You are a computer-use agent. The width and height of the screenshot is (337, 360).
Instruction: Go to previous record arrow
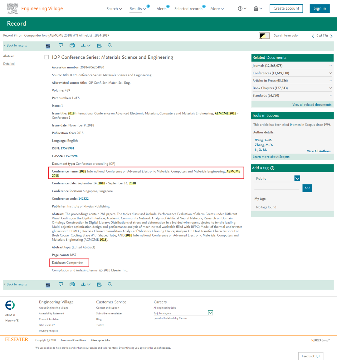pyautogui.click(x=313, y=36)
